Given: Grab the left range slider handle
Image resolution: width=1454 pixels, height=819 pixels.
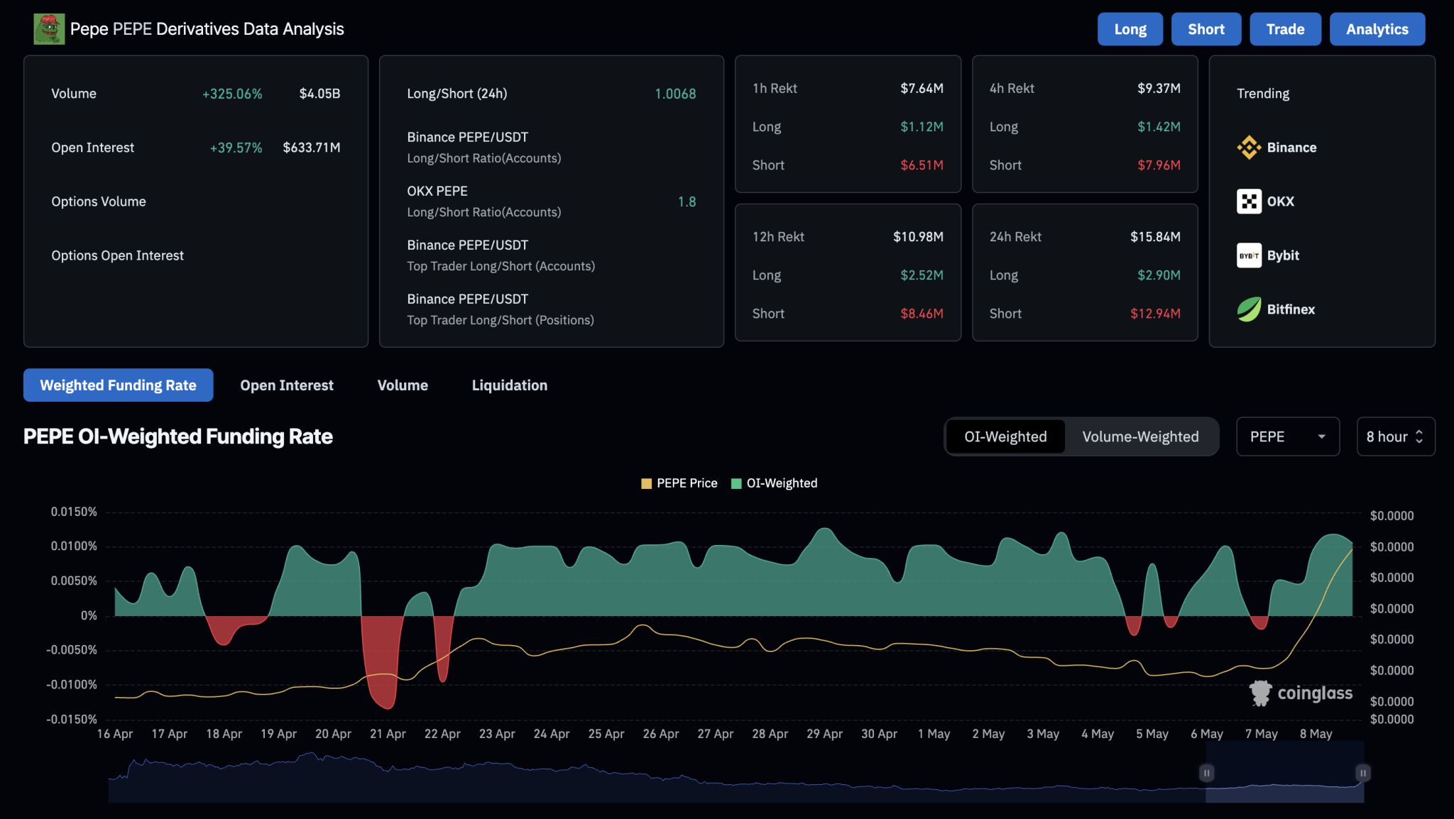Looking at the screenshot, I should [x=1206, y=773].
